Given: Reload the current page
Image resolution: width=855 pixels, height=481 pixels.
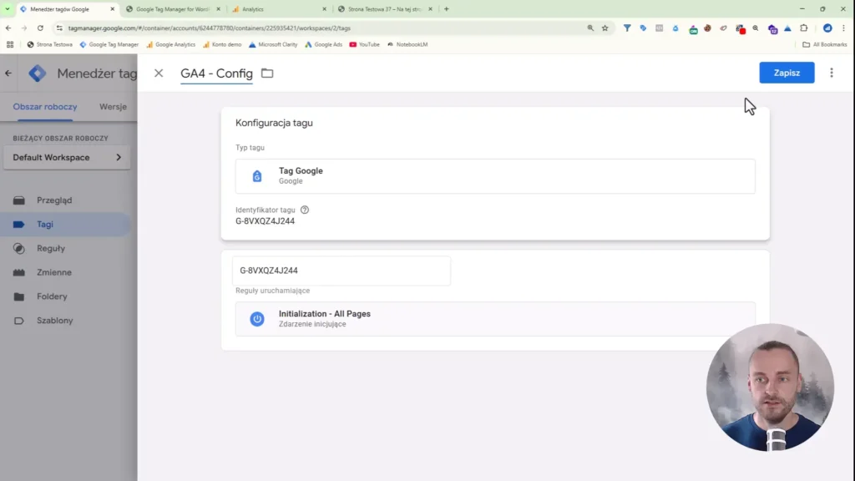Looking at the screenshot, I should click(x=40, y=28).
